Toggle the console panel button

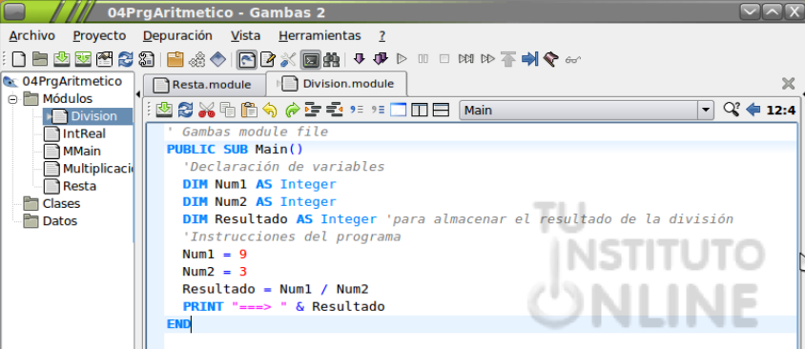point(311,59)
